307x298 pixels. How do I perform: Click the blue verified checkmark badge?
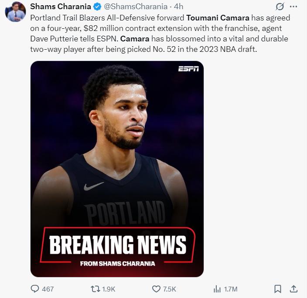[x=98, y=7]
